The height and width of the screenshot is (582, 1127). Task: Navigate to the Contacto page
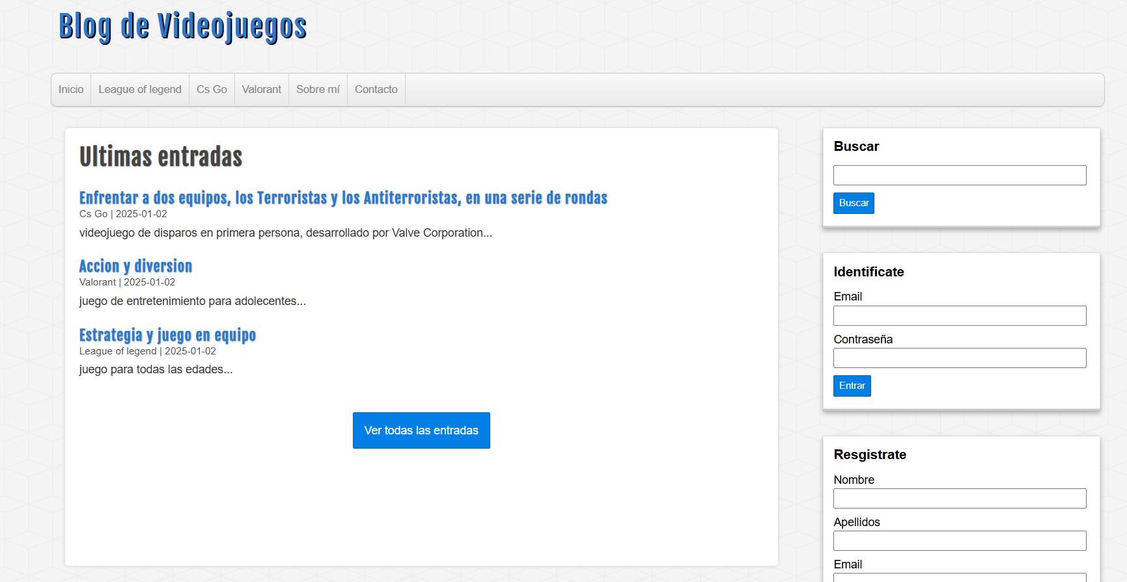click(376, 90)
